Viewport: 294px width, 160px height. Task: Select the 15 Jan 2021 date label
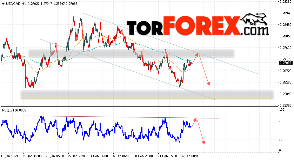coord(9,156)
